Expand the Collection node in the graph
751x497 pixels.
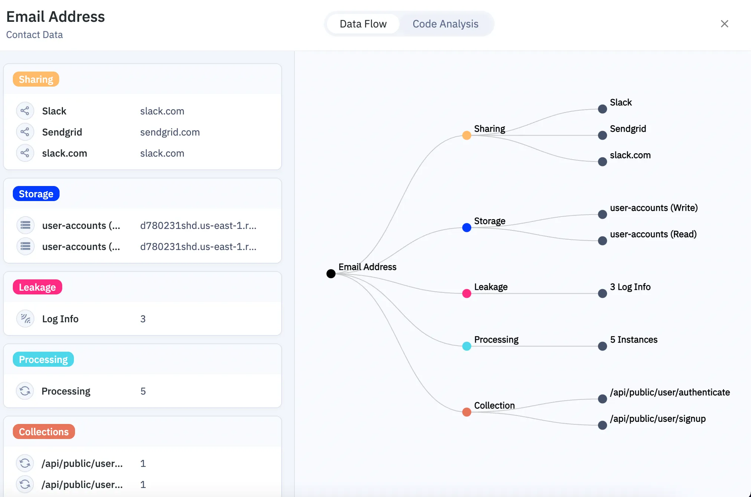coord(466,412)
